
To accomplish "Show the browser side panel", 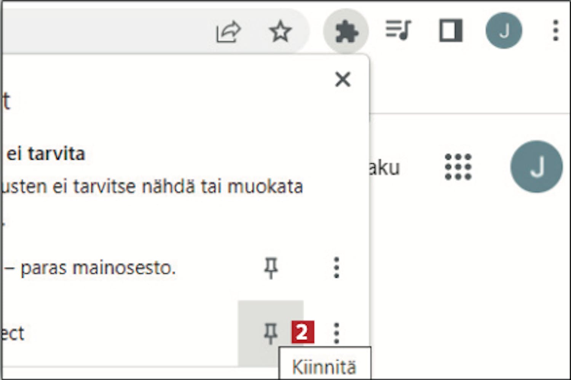I will [451, 30].
